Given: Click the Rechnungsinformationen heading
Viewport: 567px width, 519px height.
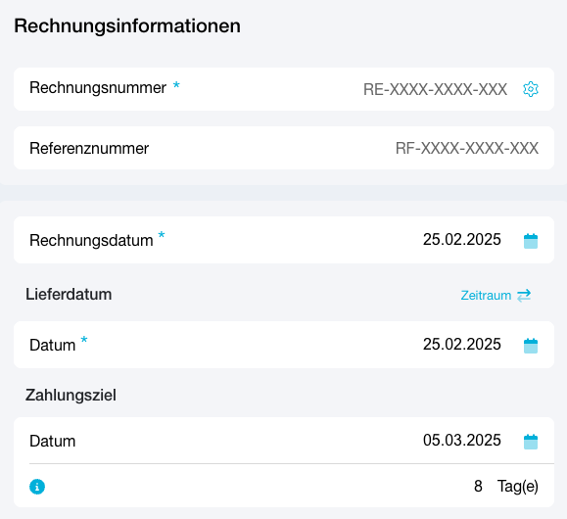Looking at the screenshot, I should 127,26.
